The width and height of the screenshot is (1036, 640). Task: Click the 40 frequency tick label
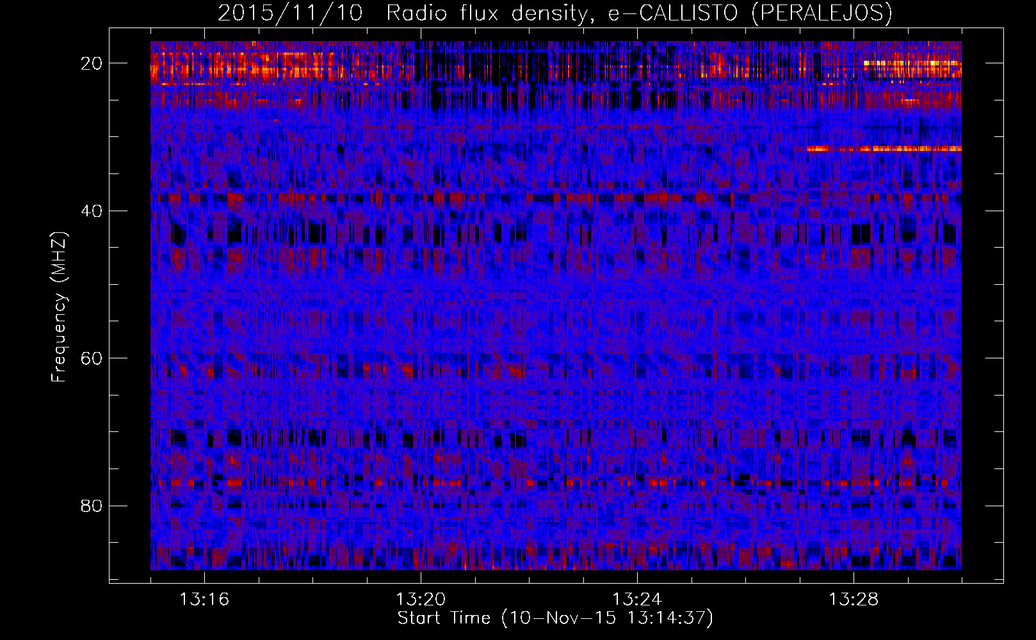(92, 211)
